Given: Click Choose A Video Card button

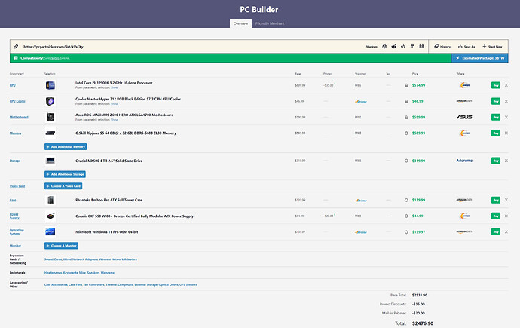Looking at the screenshot, I should coord(63,186).
